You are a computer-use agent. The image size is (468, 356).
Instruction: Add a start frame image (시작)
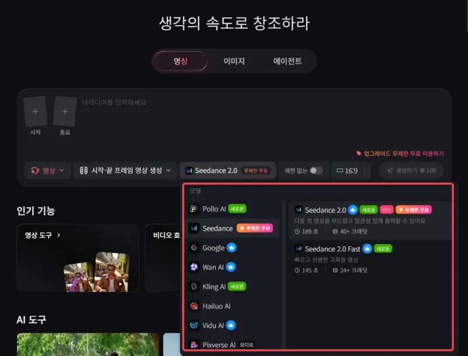[x=35, y=111]
